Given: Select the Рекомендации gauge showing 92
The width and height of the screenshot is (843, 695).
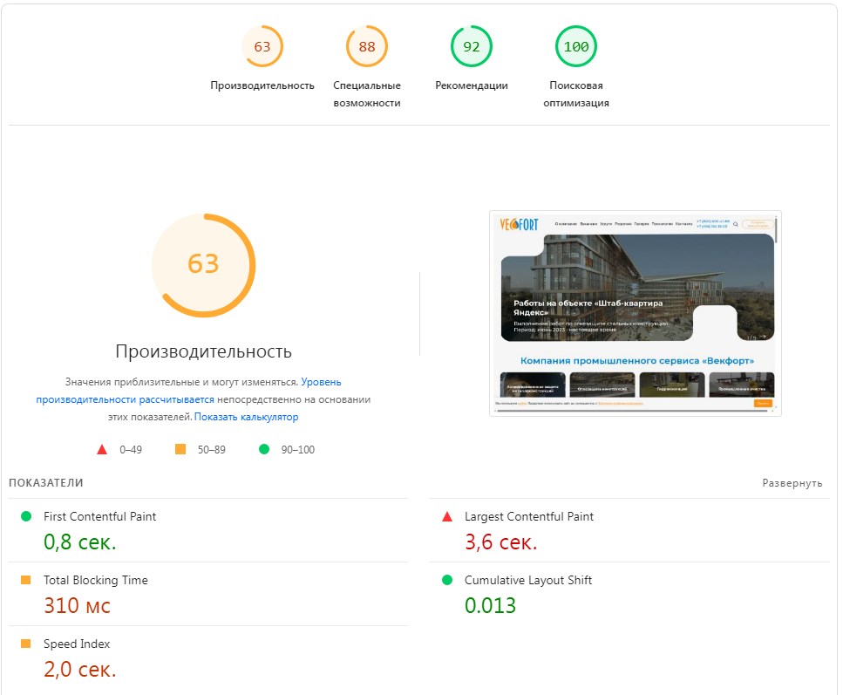Looking at the screenshot, I should 472,48.
